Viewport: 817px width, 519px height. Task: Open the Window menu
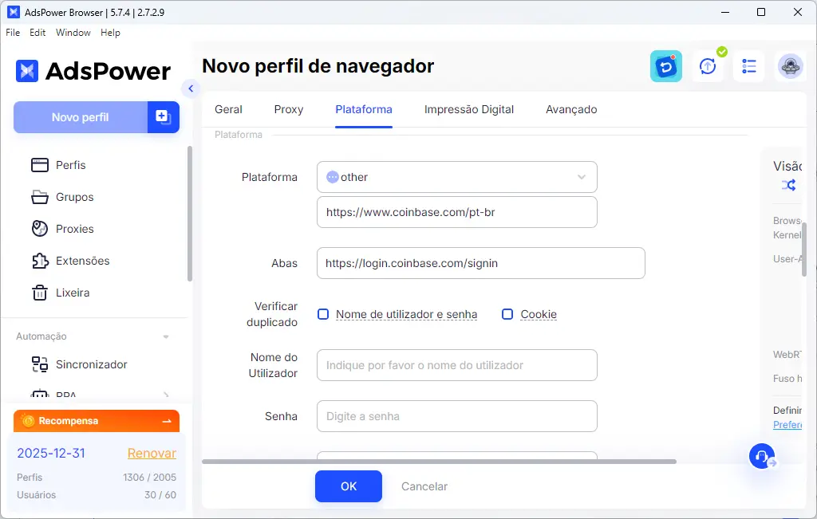coord(73,32)
